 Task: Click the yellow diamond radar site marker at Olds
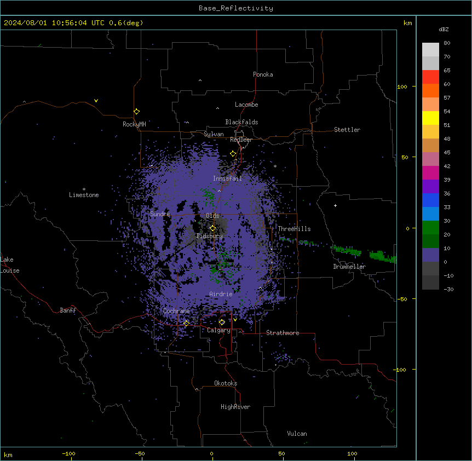(212, 228)
